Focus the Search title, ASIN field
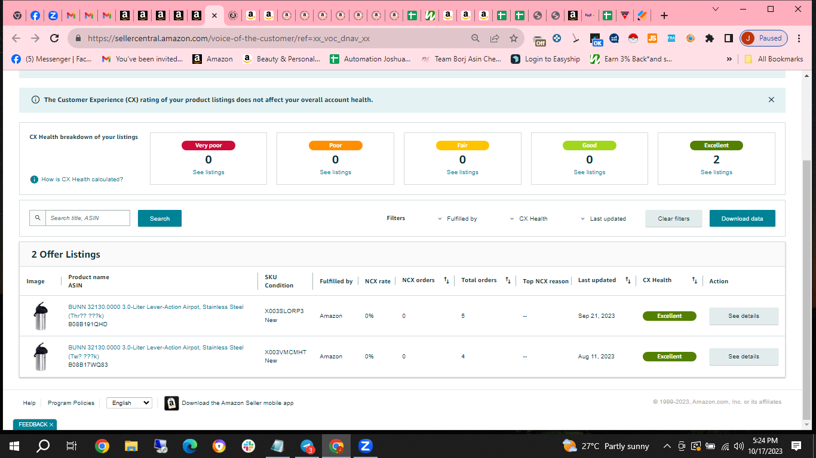 click(87, 218)
